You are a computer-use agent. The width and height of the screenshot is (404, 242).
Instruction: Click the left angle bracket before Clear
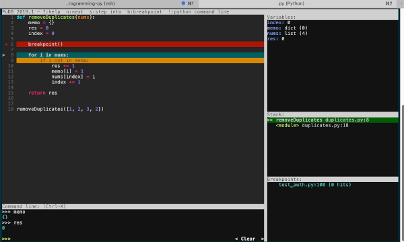click(x=236, y=239)
